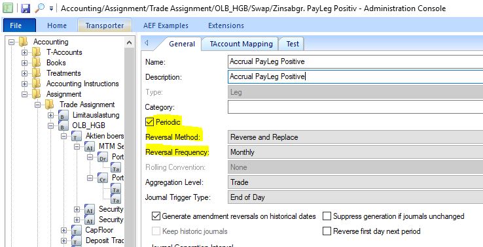Screen dimensions: 483x247
Task: Click the Dr debit icon in tree
Action: [x=103, y=157]
